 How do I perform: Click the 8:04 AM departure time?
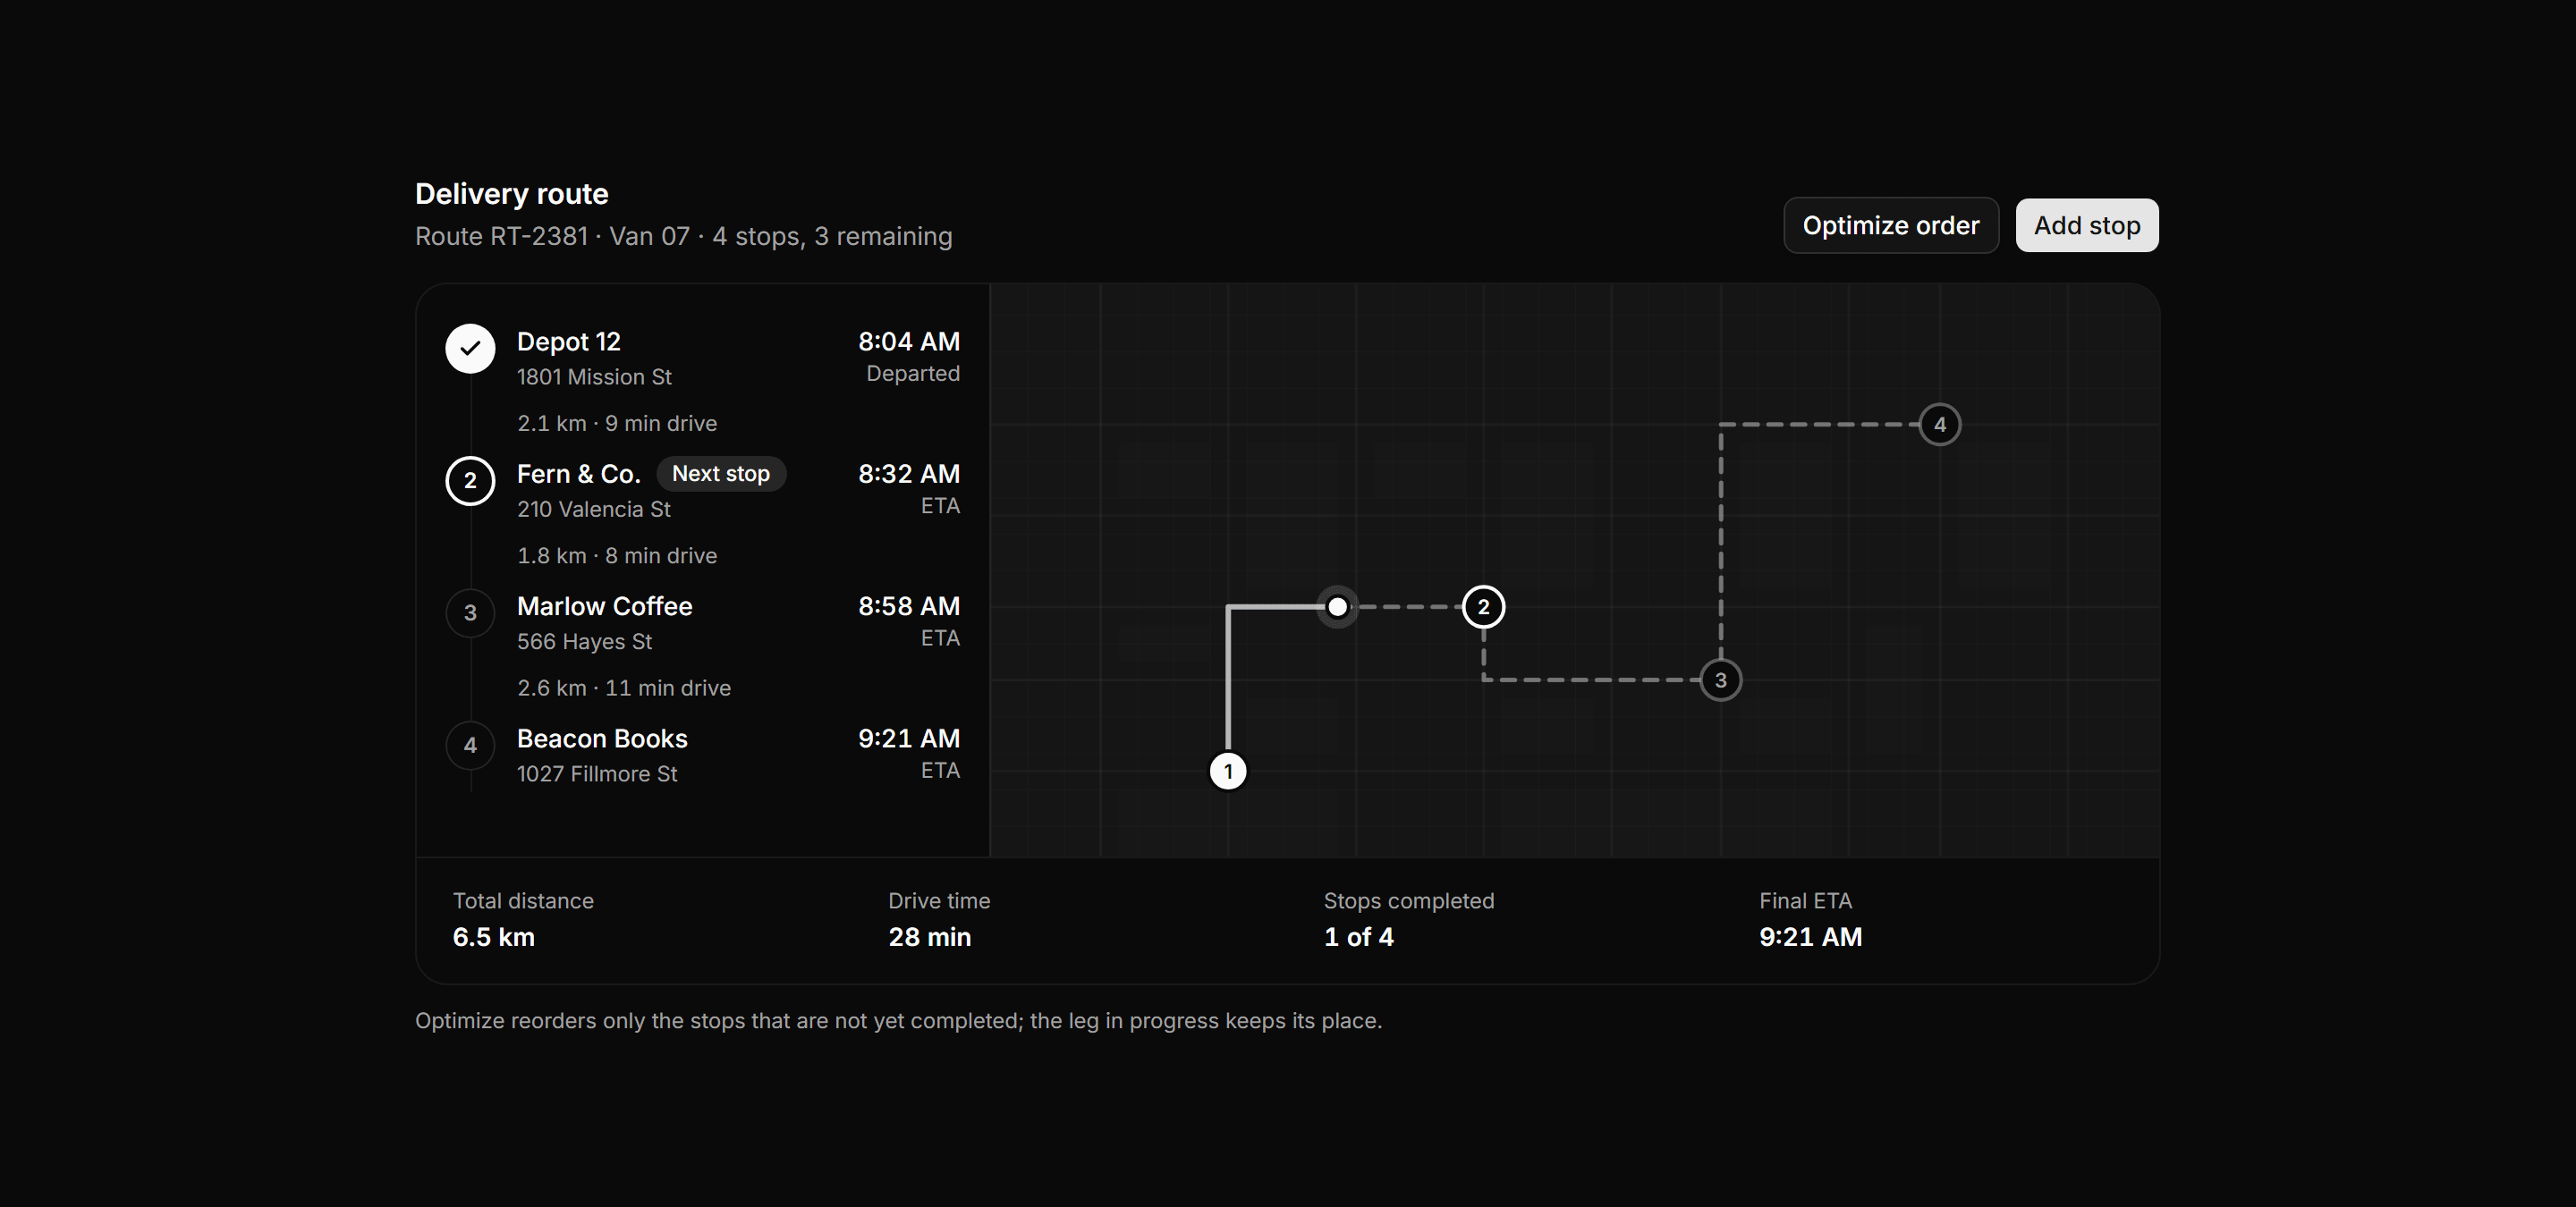(908, 342)
